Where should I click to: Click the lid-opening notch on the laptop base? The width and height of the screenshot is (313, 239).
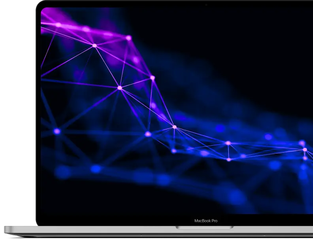[x=204, y=228]
